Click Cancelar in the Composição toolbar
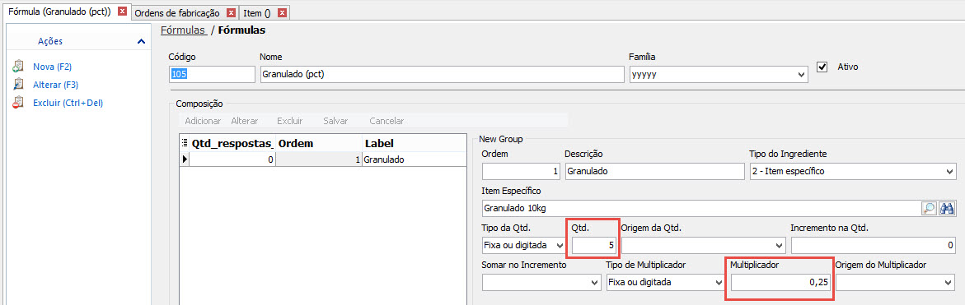Viewport: 965px width, 305px height. pyautogui.click(x=386, y=121)
